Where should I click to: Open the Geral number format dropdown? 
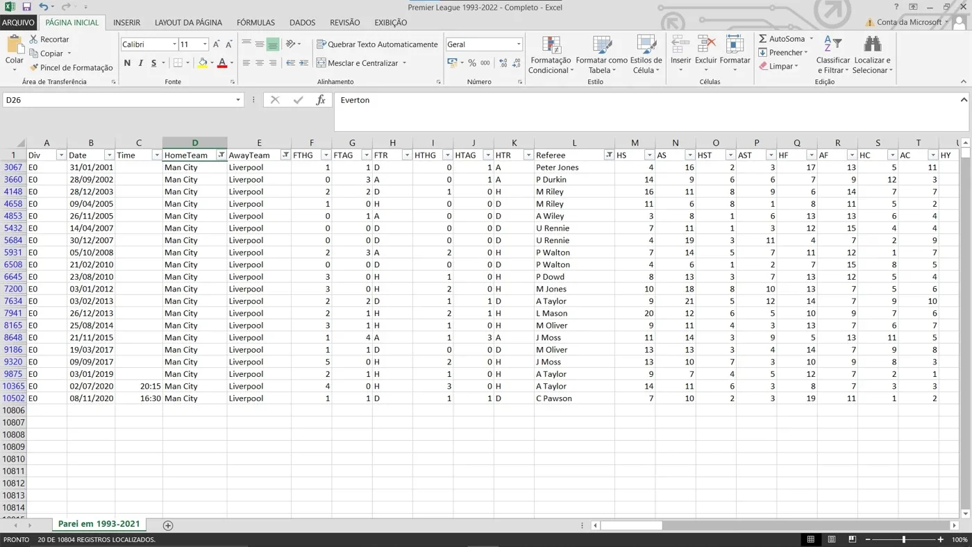519,44
